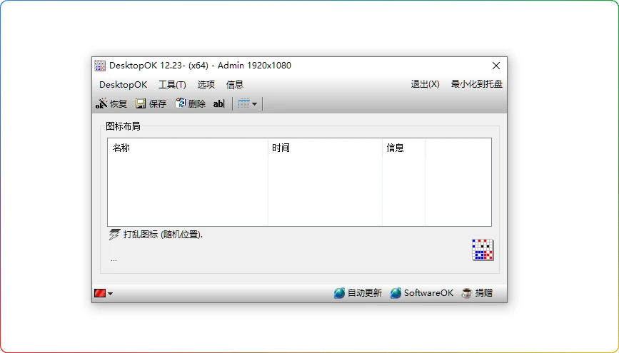
Task: Click the 捐赠 donate link
Action: click(x=477, y=293)
